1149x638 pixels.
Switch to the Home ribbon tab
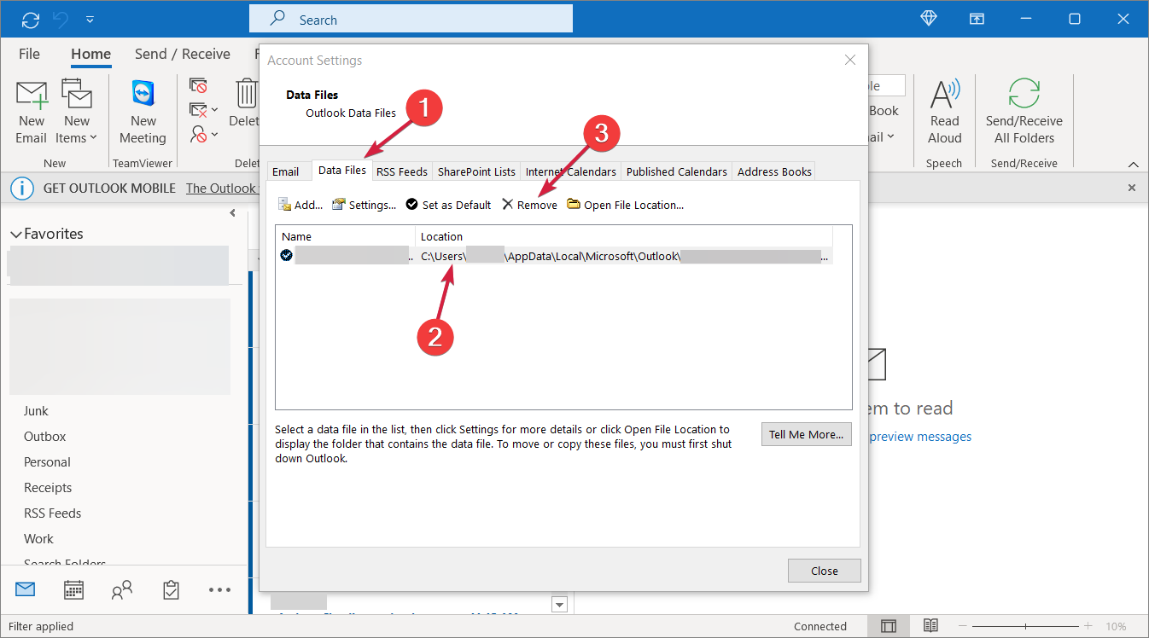[x=91, y=54]
